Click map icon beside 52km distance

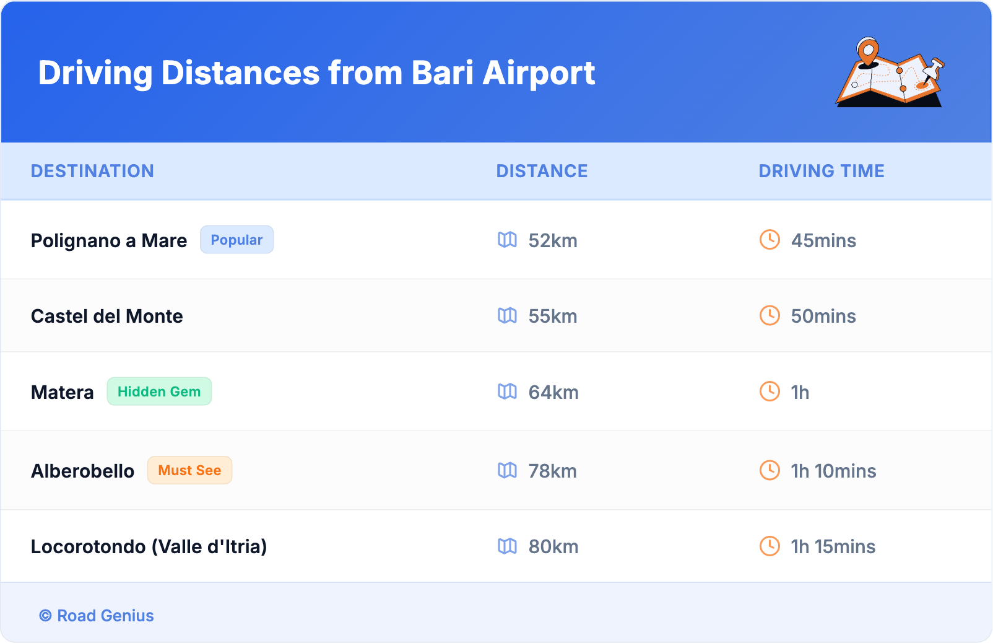pyautogui.click(x=507, y=240)
